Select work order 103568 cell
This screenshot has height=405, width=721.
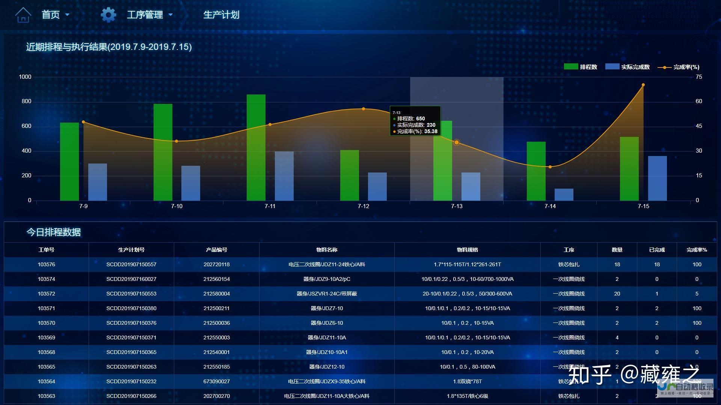[46, 352]
